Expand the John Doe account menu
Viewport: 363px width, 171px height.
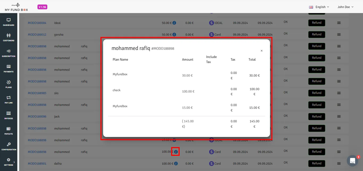(x=345, y=7)
